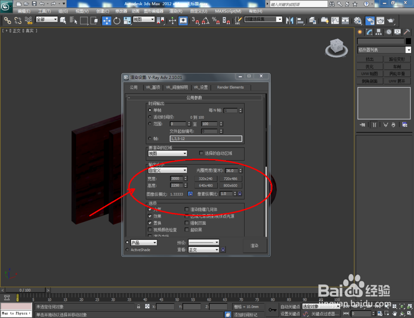The width and height of the screenshot is (414, 318).
Task: Select the 帧 radio option
Action: [150, 139]
